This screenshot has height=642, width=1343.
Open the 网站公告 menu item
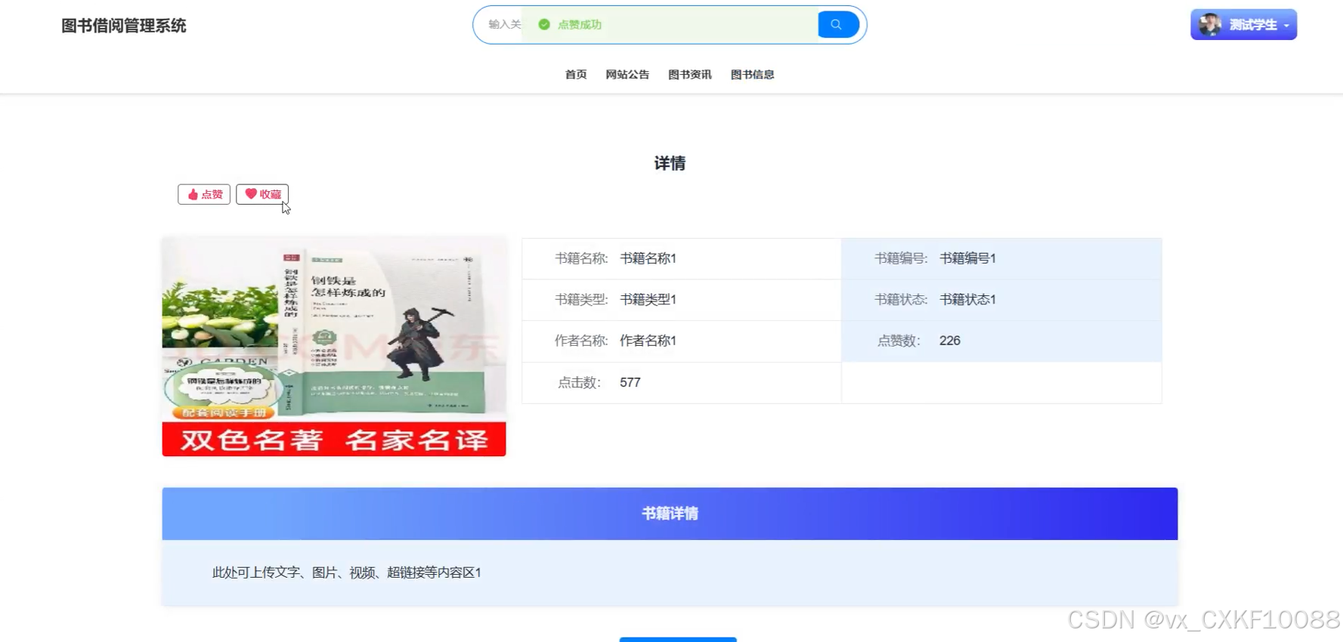tap(627, 75)
